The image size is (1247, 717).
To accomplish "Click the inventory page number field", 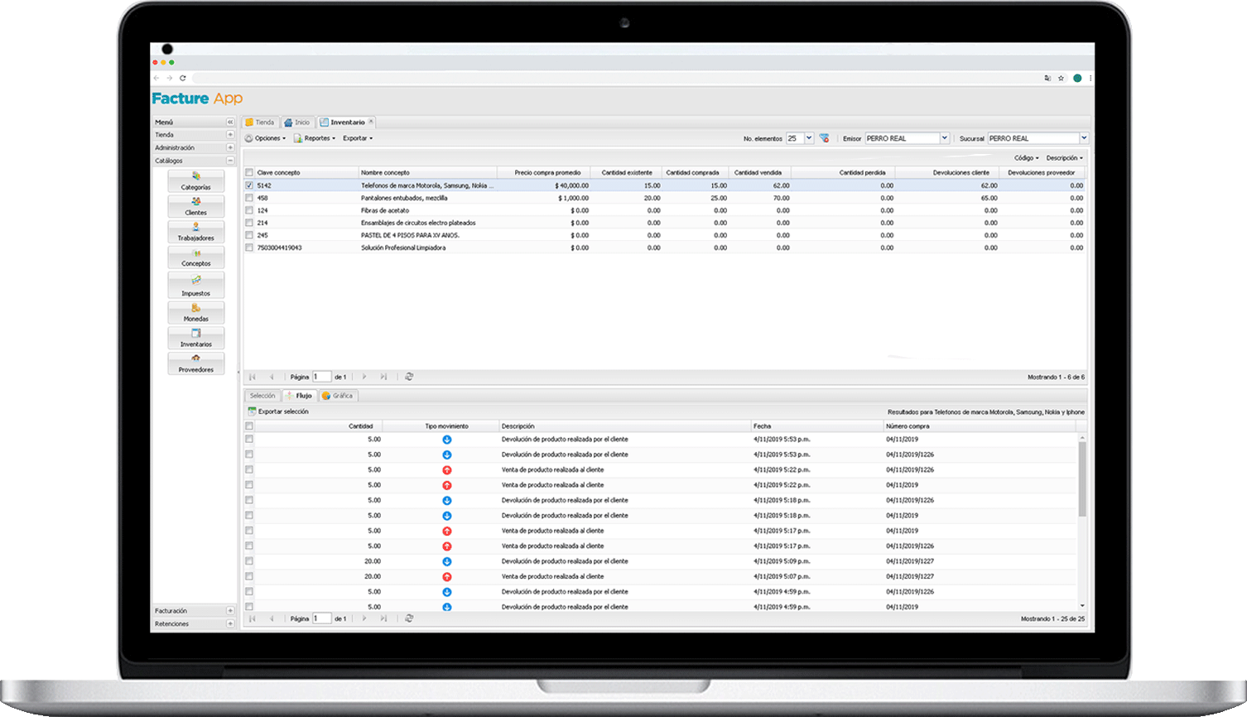I will [x=321, y=377].
